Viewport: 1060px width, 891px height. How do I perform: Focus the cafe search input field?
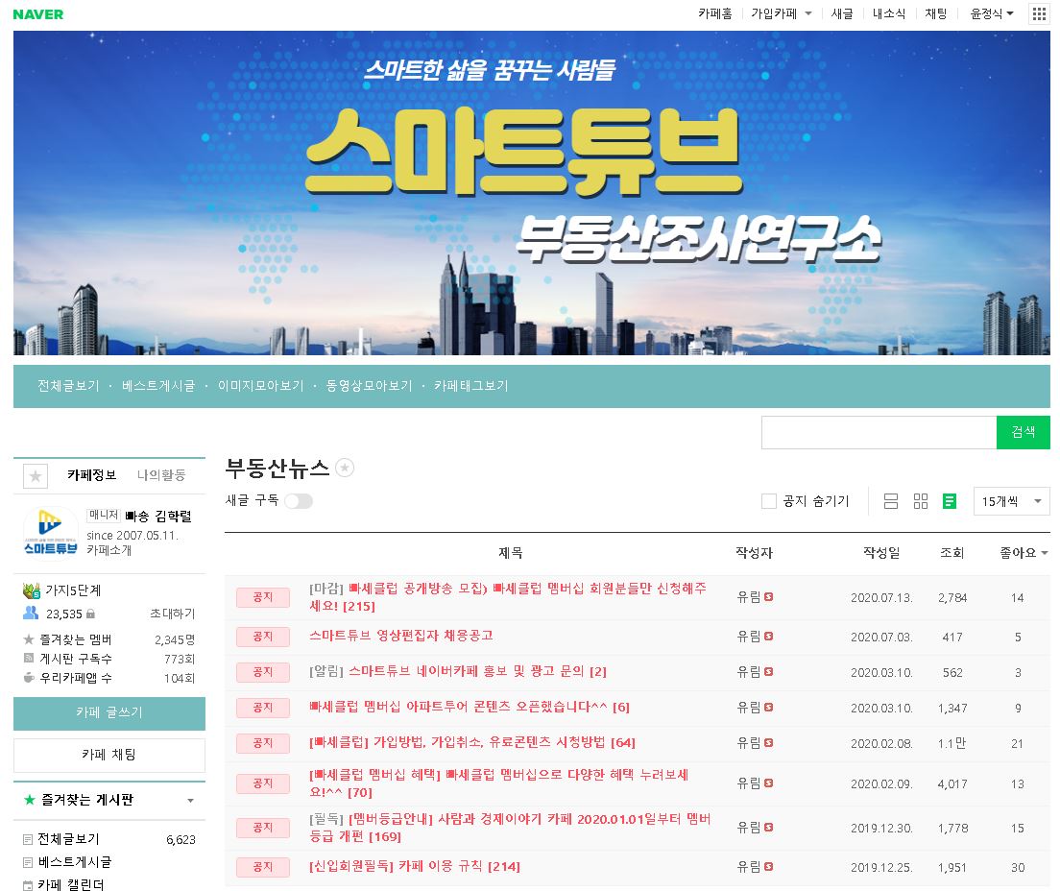[879, 432]
